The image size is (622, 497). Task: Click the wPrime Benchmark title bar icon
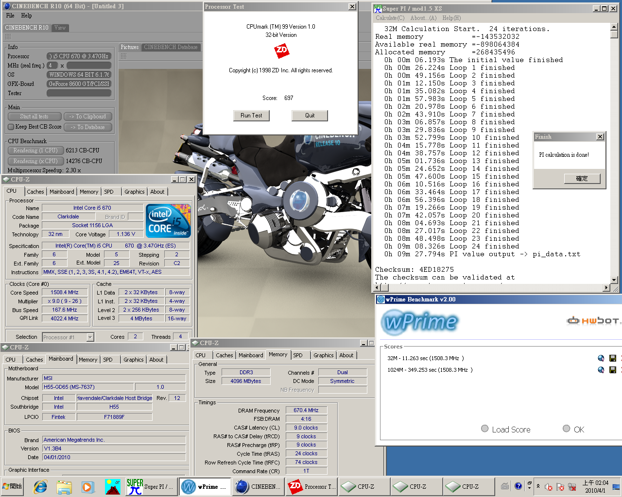381,299
